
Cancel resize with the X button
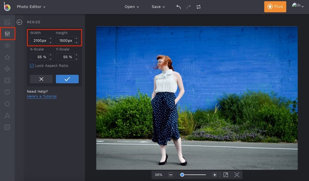tap(41, 79)
